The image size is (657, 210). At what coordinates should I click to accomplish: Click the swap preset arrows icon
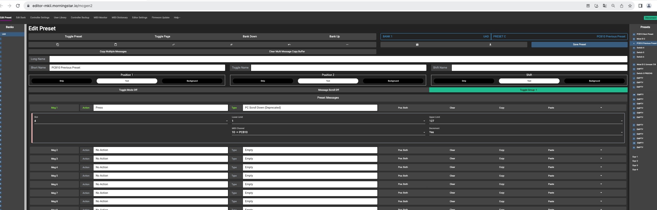173,44
